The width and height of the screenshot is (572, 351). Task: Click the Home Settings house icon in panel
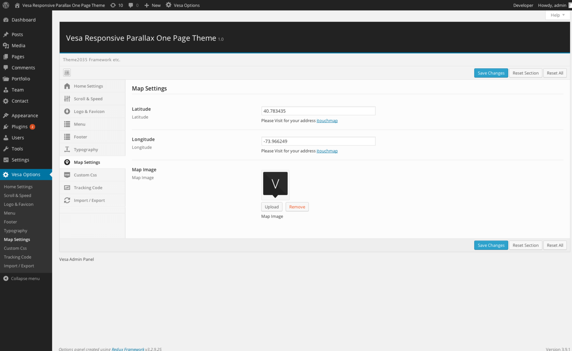[67, 86]
